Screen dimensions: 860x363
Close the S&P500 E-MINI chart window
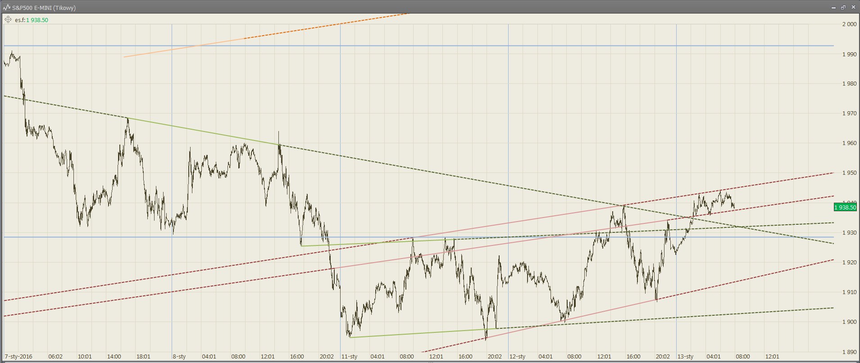[x=853, y=8]
